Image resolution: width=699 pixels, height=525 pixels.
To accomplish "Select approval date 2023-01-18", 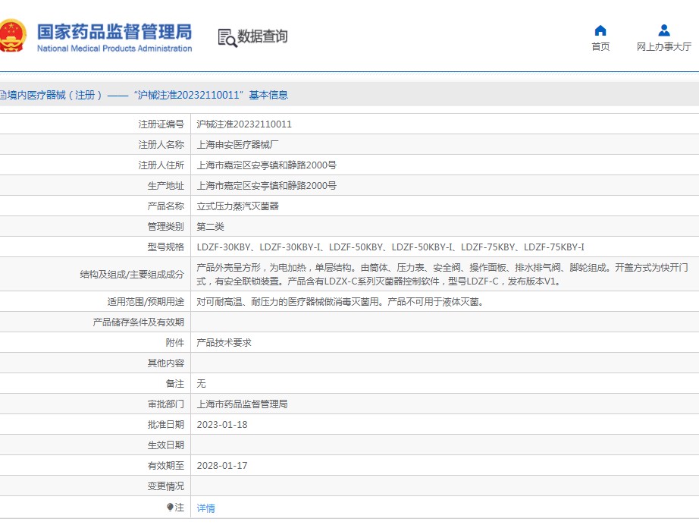I will (222, 425).
